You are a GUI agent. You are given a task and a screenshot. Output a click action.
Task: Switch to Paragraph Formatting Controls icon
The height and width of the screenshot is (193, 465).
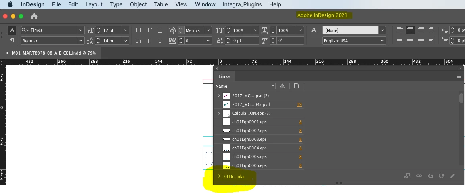12,40
